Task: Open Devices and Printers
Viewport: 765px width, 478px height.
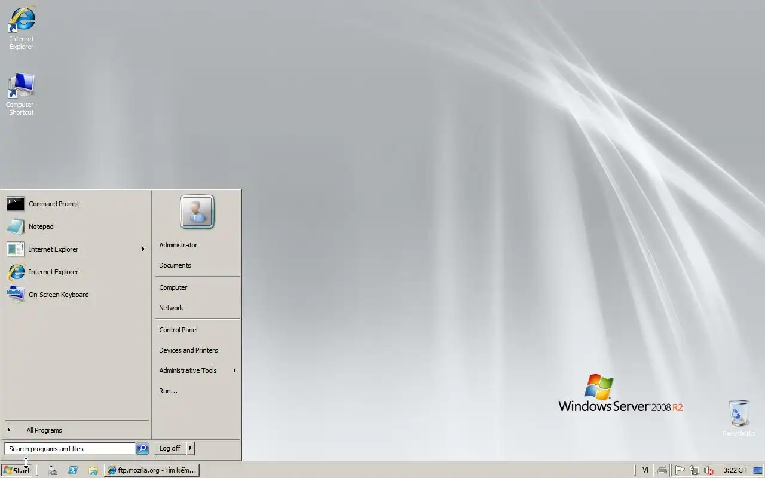Action: point(197,350)
